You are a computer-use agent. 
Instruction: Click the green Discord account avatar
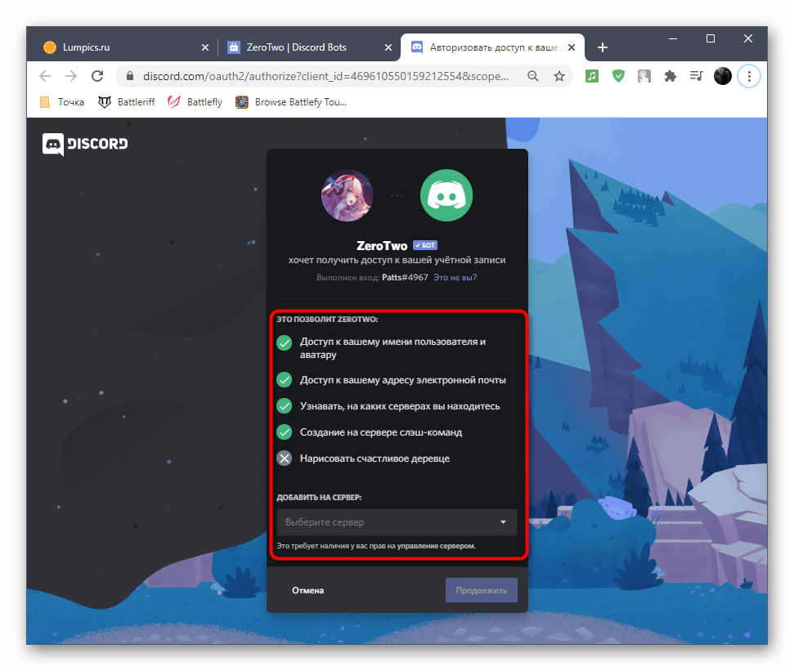click(446, 195)
